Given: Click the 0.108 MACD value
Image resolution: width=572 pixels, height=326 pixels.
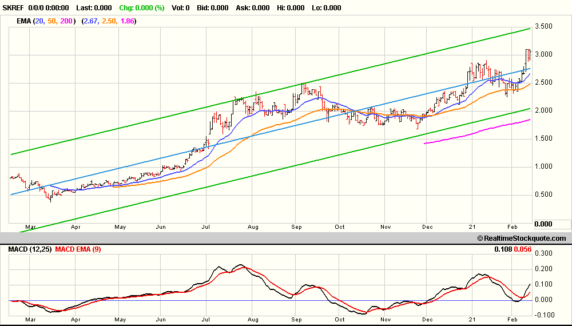Looking at the screenshot, I should [x=503, y=249].
